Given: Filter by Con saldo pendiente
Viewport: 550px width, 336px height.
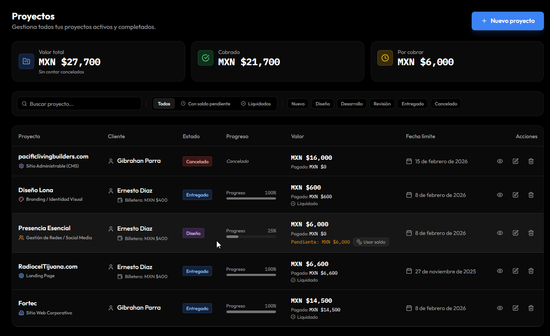Looking at the screenshot, I should coord(206,104).
